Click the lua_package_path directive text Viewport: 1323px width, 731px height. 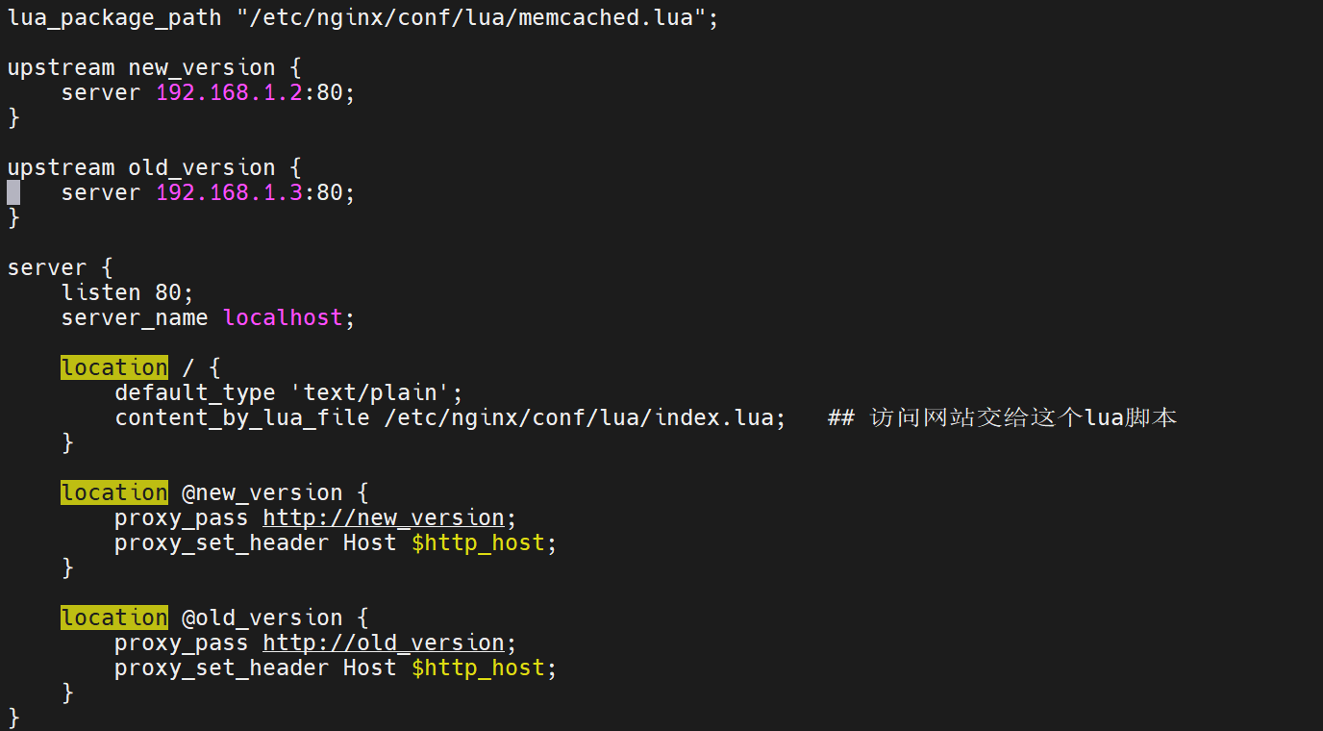tap(114, 17)
